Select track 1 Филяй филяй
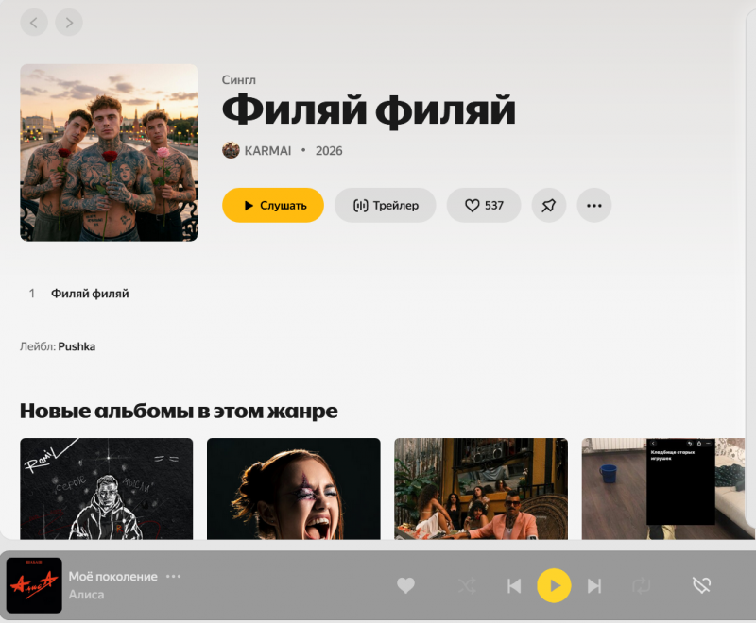The image size is (756, 623). 90,294
